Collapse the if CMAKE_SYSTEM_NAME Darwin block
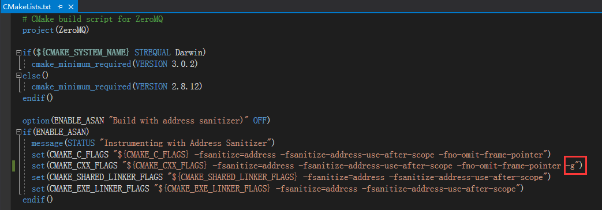This screenshot has height=210, width=602. click(x=18, y=52)
